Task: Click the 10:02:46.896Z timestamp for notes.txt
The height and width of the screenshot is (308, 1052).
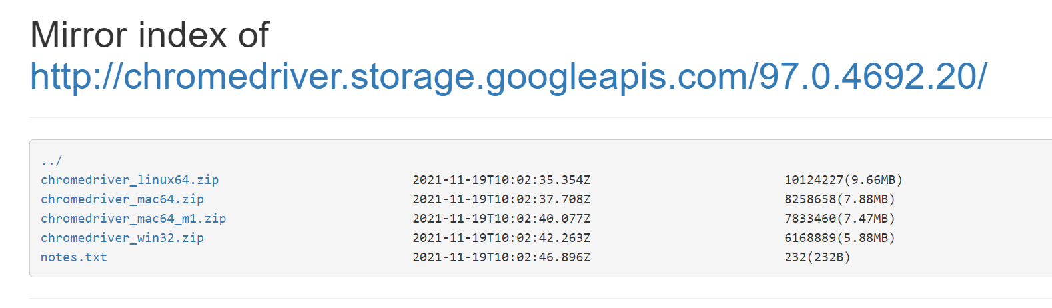Action: click(x=502, y=257)
